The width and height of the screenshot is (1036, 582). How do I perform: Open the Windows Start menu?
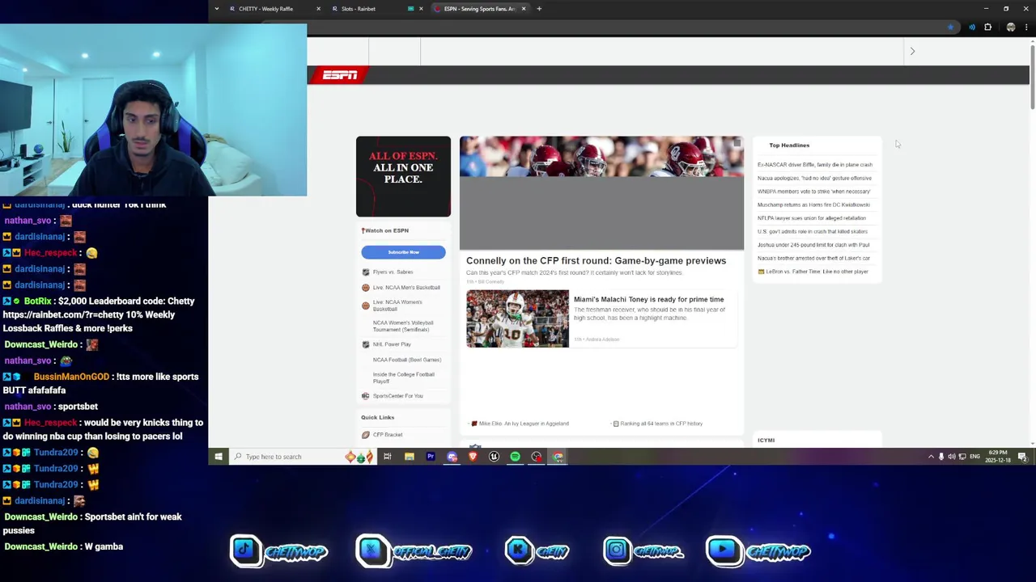218,457
